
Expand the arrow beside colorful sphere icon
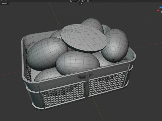(x=80, y=3)
